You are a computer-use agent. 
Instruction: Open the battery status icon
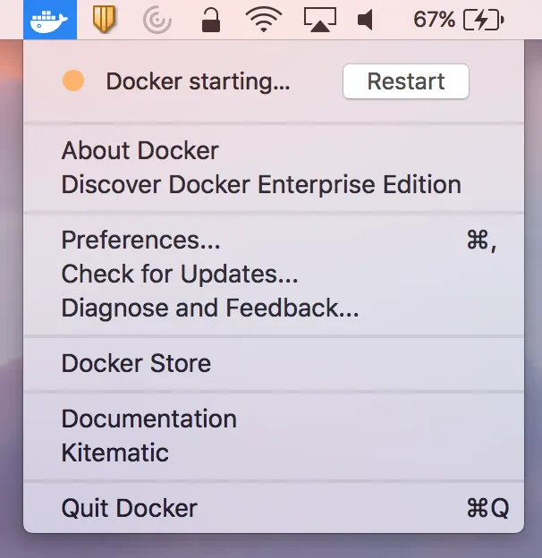(484, 20)
